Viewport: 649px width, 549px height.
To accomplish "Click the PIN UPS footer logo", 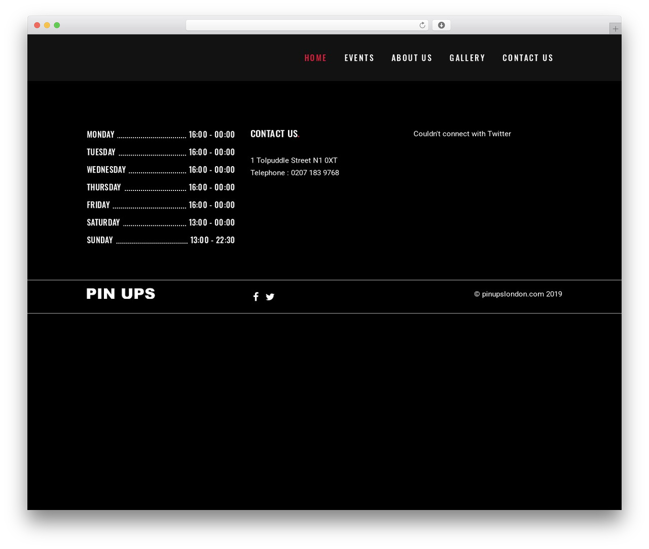I will pos(121,294).
